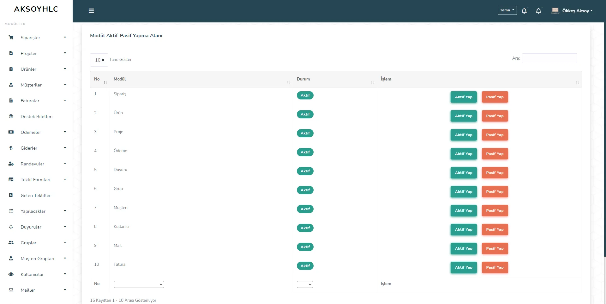
Task: Expand Faturalar submenu arrow
Action: (x=65, y=101)
